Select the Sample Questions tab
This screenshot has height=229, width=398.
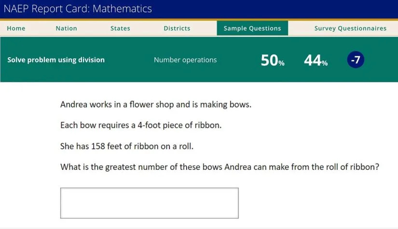pos(252,28)
